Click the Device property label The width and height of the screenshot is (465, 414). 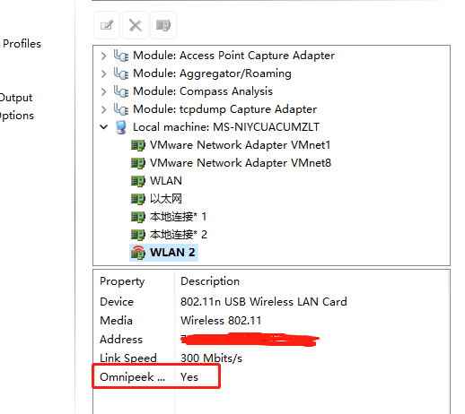(x=117, y=302)
